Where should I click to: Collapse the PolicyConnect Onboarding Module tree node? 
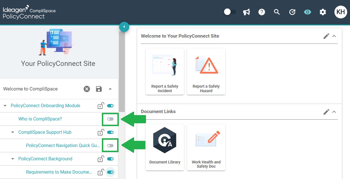pyautogui.click(x=5, y=106)
